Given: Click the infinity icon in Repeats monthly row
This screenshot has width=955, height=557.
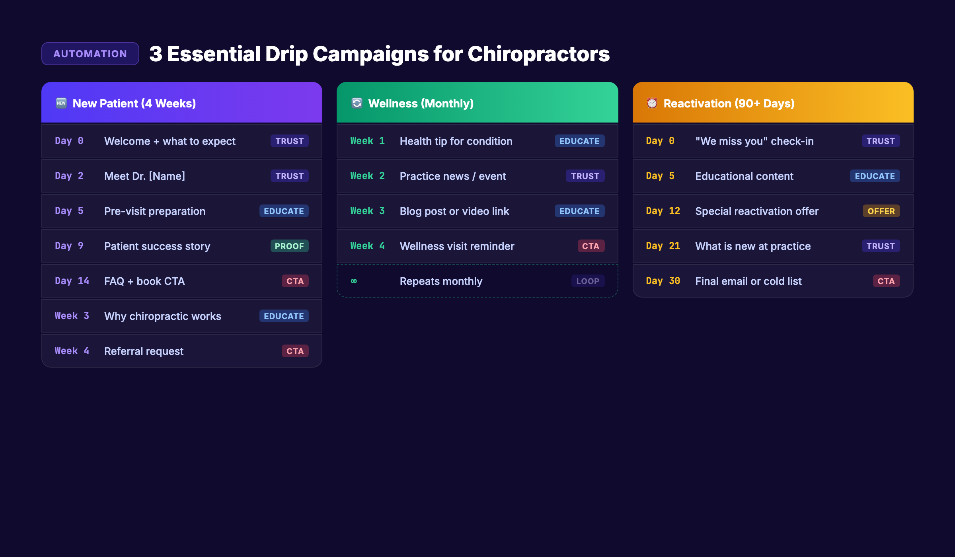Looking at the screenshot, I should (x=354, y=281).
